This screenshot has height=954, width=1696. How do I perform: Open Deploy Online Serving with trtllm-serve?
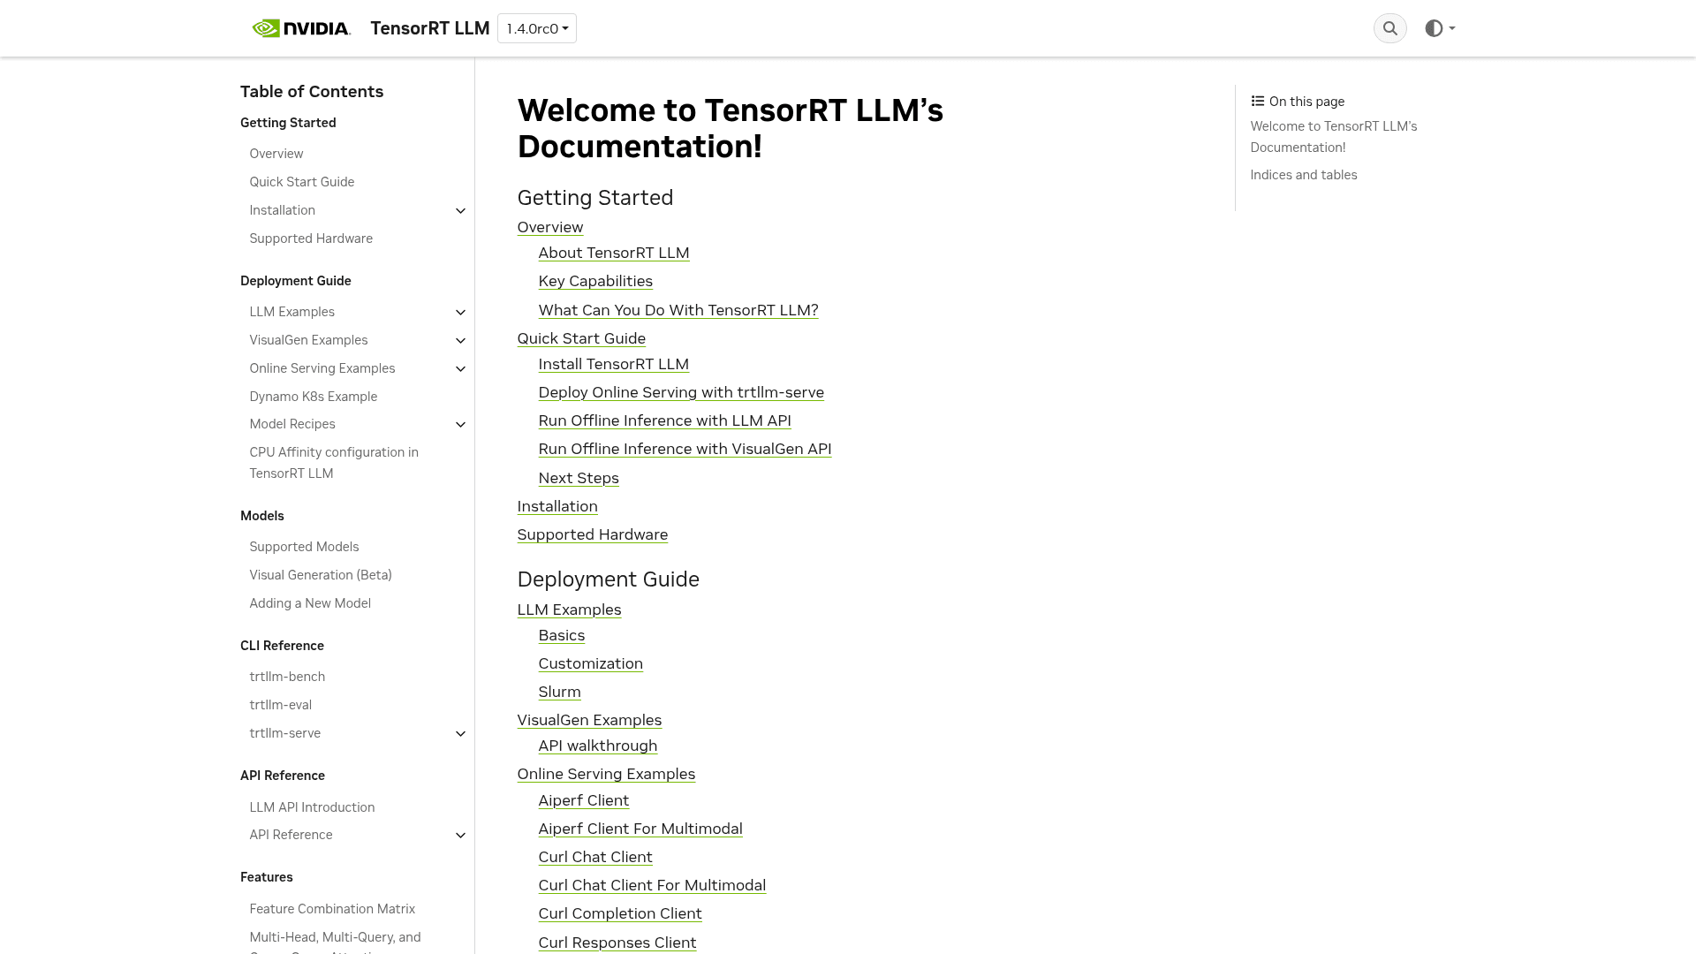point(680,392)
